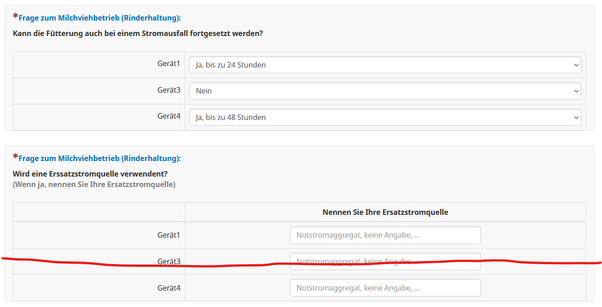
Task: Click the red asterisk of the Erssatzstromquelle question
Action: pos(16,157)
